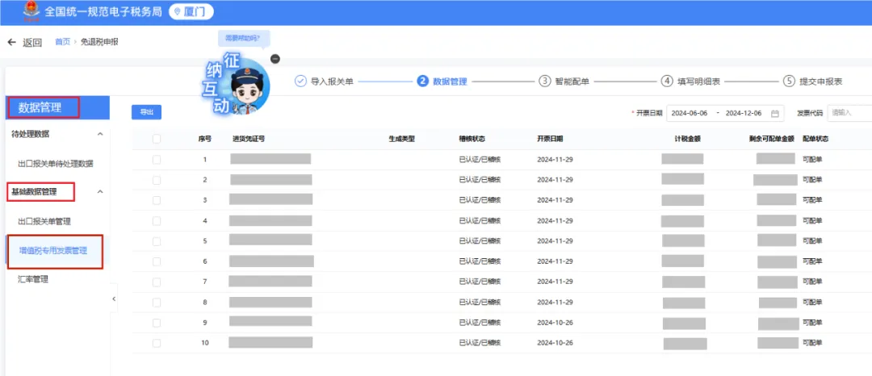This screenshot has height=376, width=872.
Task: Collapse the 基础数据管理 section chevron
Action: tap(100, 191)
